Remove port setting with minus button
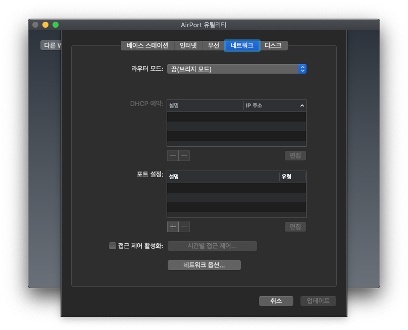Viewport: 408px width, 330px height. tap(184, 227)
